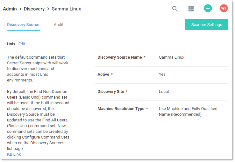Click the Active field value Yes
Viewport: 235px width, 162px height.
(162, 75)
